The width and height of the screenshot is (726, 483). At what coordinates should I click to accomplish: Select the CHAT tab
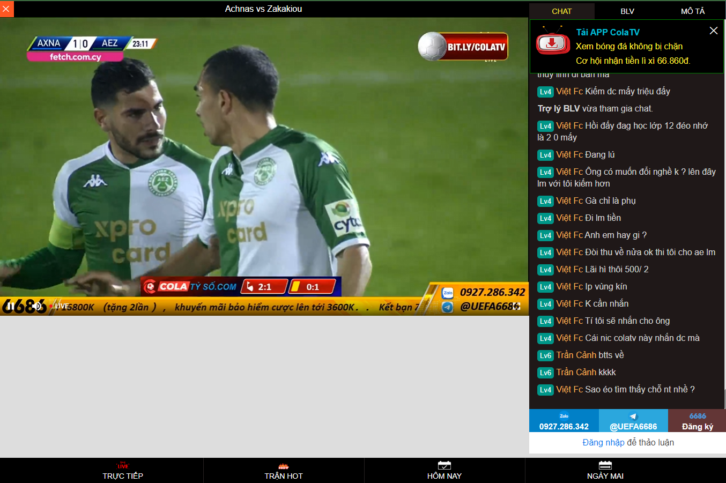click(561, 11)
